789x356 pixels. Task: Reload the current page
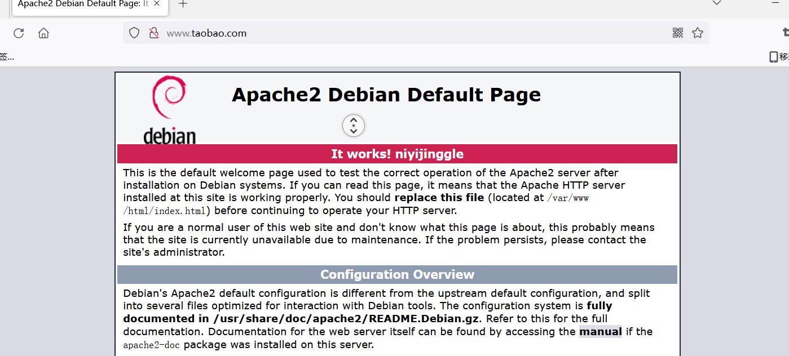[19, 33]
